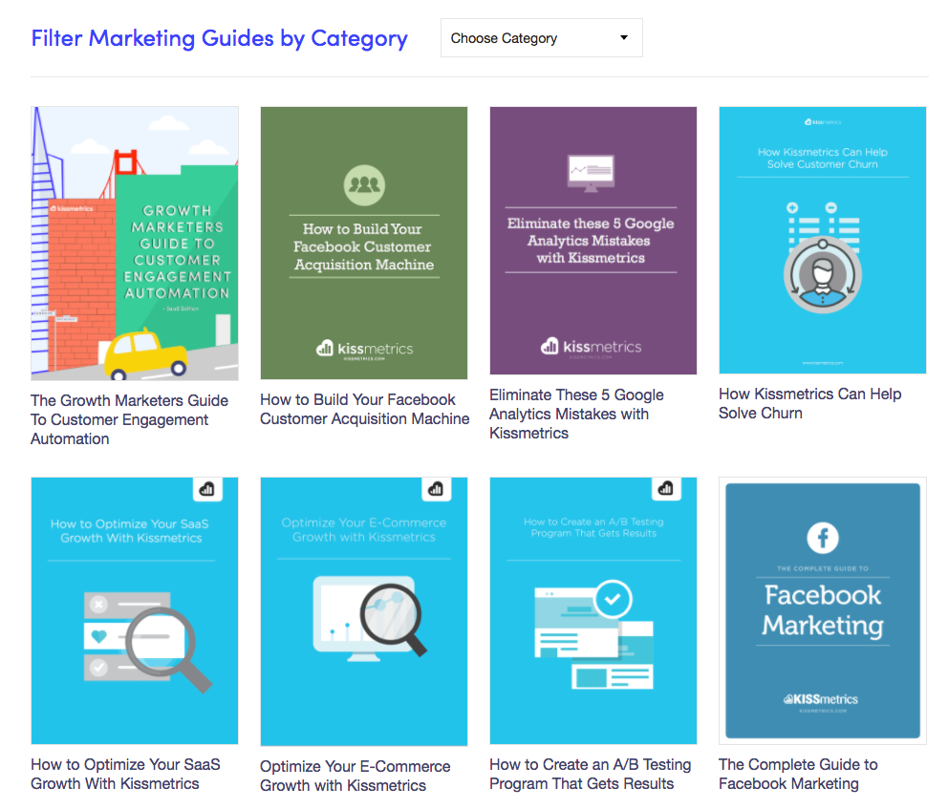The width and height of the screenshot is (948, 810).
Task: Open the Choose Category dropdown
Action: tap(541, 38)
